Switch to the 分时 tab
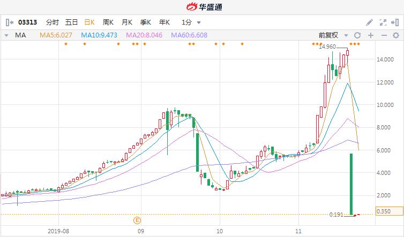The height and width of the screenshot is (237, 404). 53,22
